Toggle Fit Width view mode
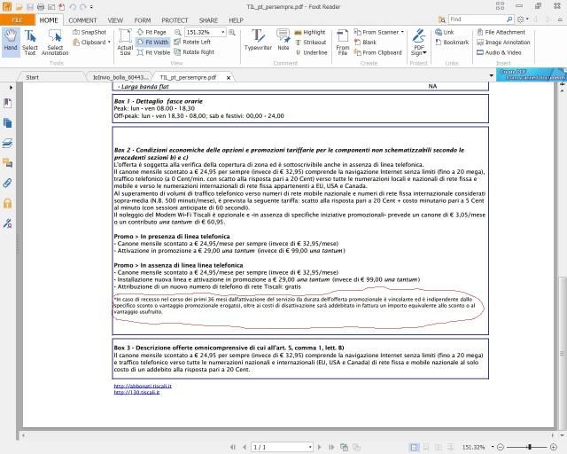 tap(154, 42)
